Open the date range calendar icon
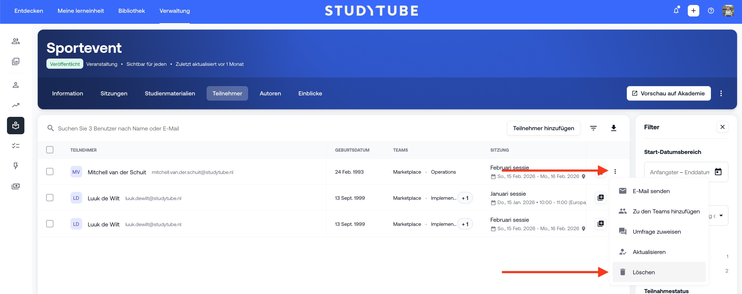The height and width of the screenshot is (294, 742). (718, 172)
